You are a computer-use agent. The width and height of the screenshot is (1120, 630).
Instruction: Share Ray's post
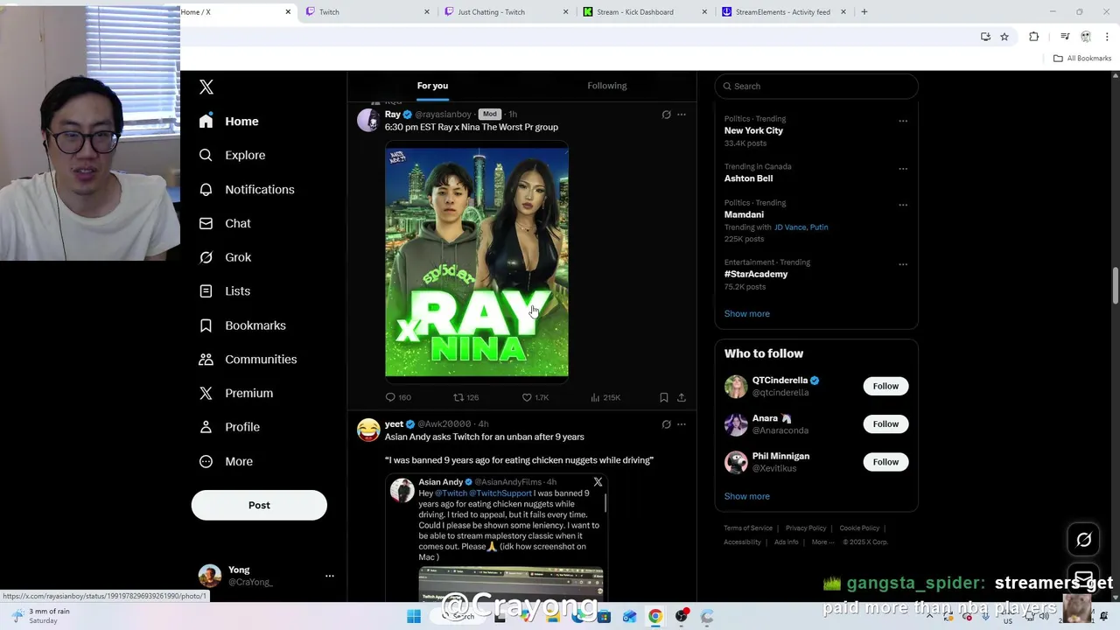[x=682, y=397]
